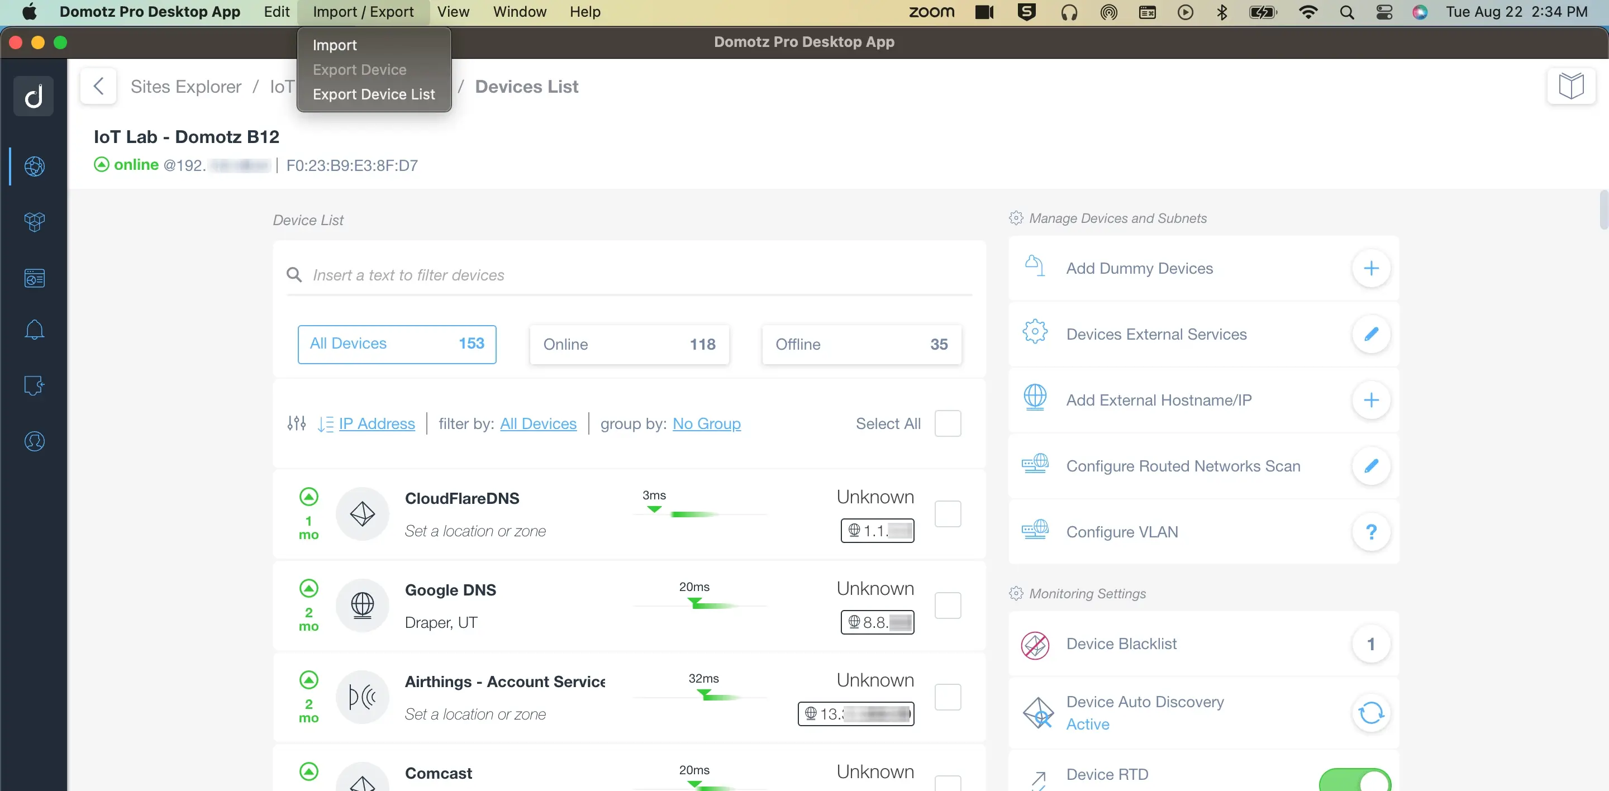Click Set a location for Airthings
The width and height of the screenshot is (1609, 791).
pos(475,714)
